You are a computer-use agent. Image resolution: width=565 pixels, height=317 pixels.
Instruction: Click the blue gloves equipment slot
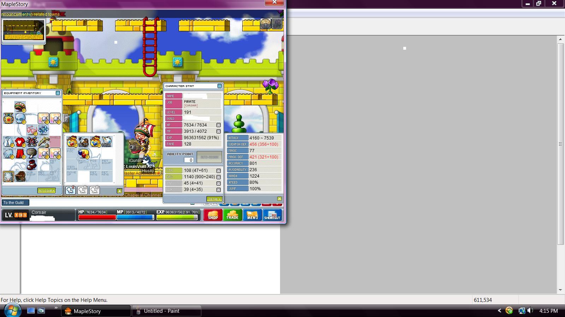[x=8, y=154]
